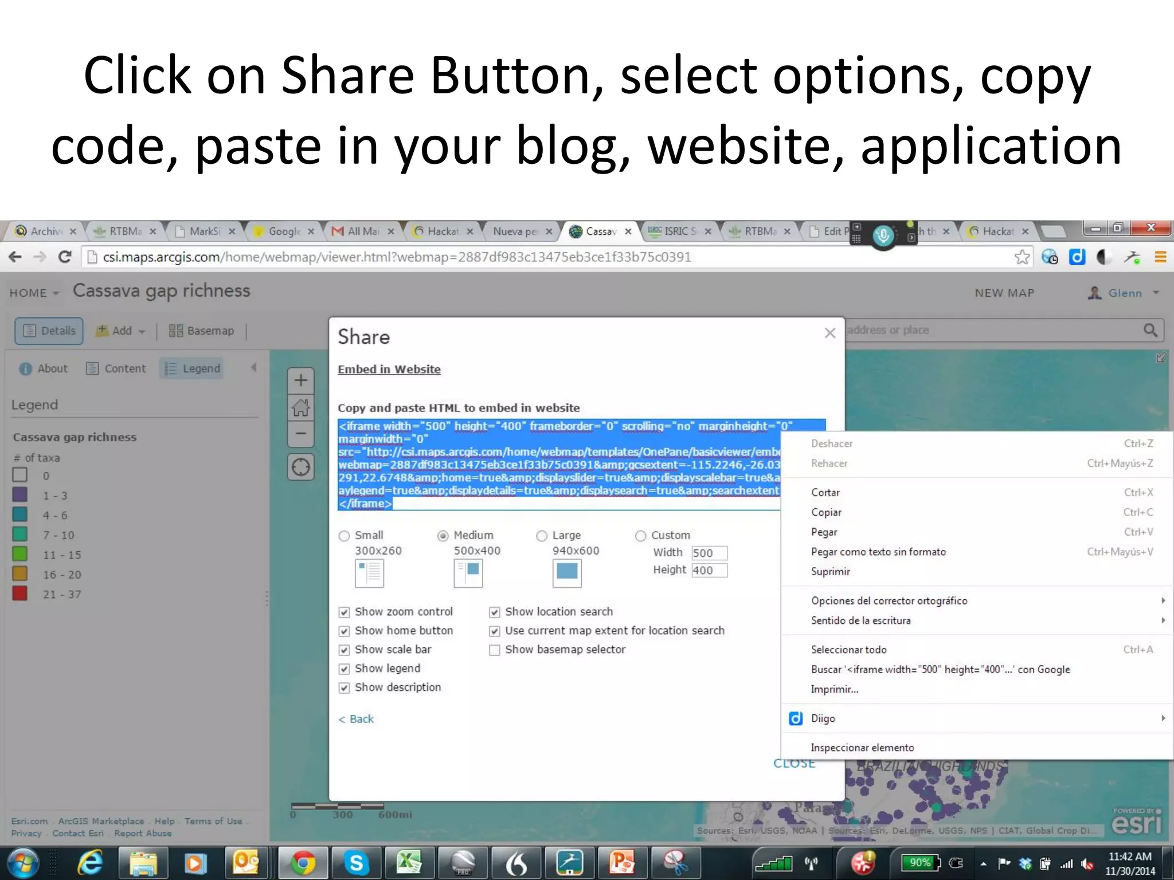1174x880 pixels.
Task: Choose Copiar in the context menu
Action: pyautogui.click(x=978, y=512)
